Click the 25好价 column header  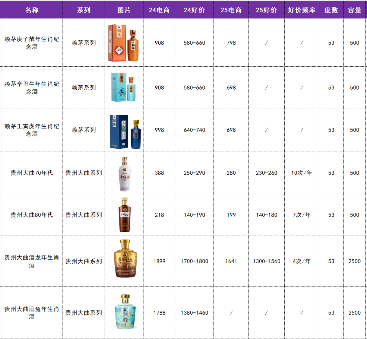[x=266, y=10]
